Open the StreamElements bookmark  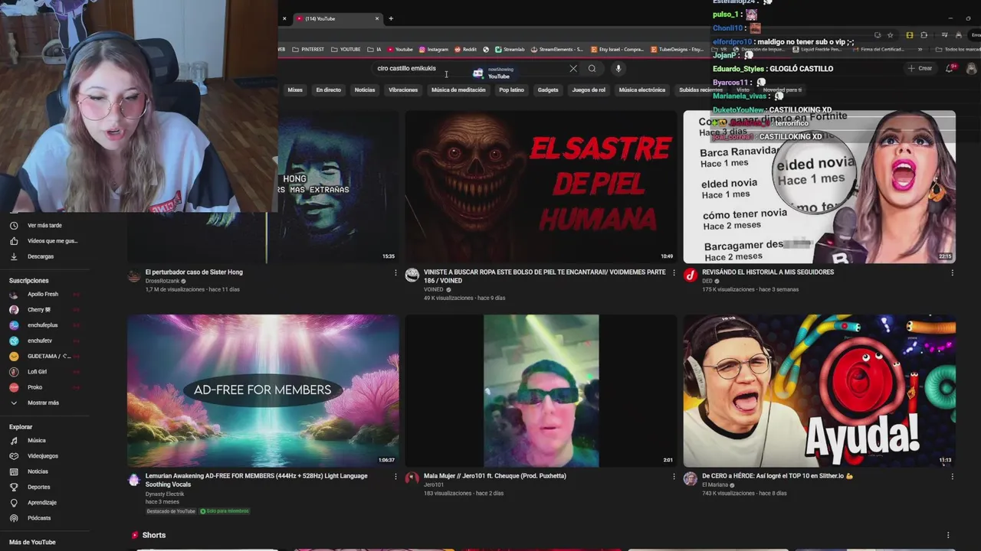point(556,49)
